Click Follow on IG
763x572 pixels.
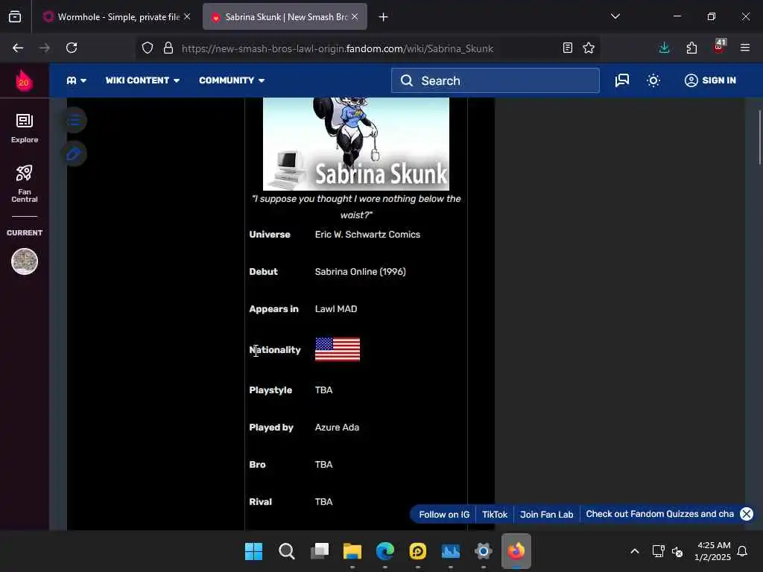(x=444, y=515)
